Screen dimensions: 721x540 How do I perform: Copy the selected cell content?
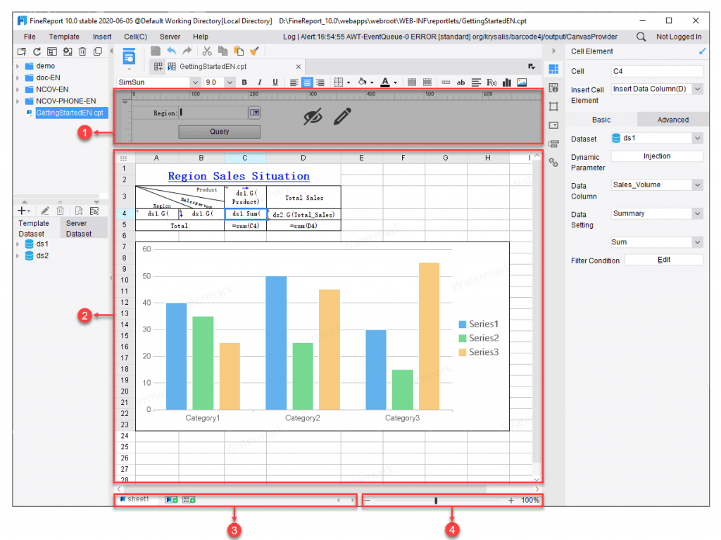(x=223, y=51)
